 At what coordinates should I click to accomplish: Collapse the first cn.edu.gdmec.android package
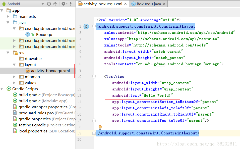point(14,28)
